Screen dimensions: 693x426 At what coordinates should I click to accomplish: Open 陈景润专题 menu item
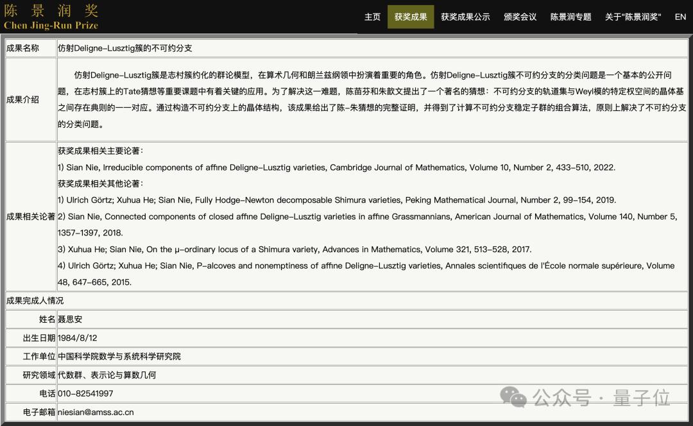[570, 17]
